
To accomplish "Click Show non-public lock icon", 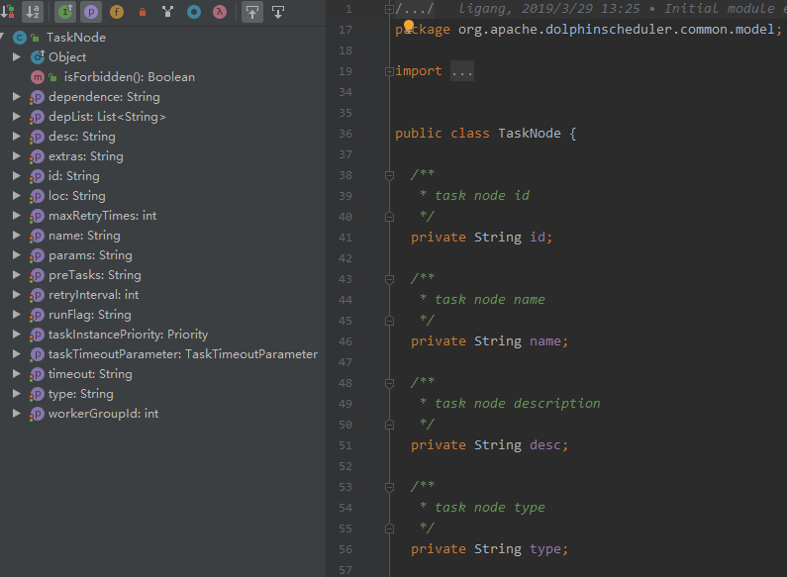I will (x=143, y=12).
